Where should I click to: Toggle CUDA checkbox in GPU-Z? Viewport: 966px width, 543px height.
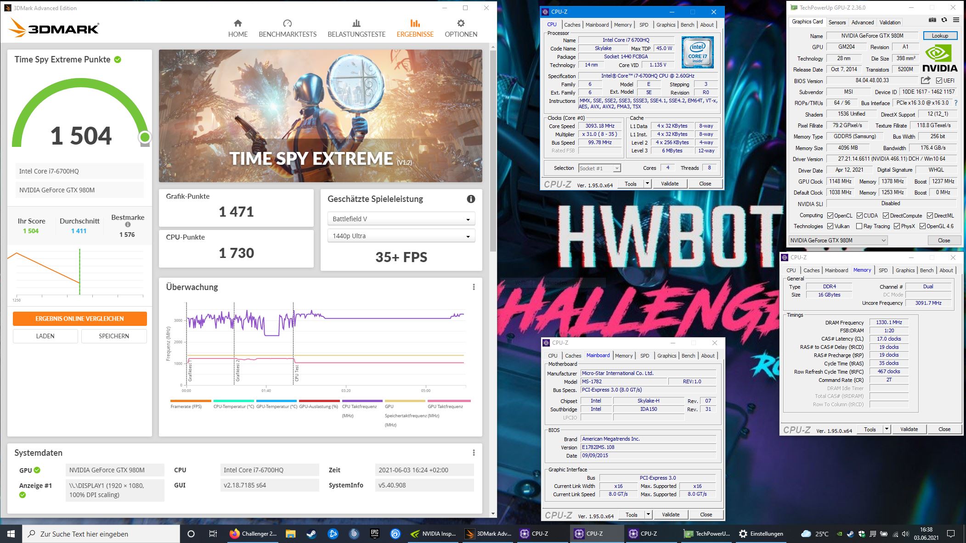point(859,215)
